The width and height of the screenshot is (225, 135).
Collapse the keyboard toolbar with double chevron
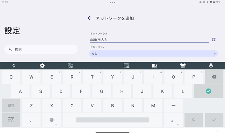point(14,66)
